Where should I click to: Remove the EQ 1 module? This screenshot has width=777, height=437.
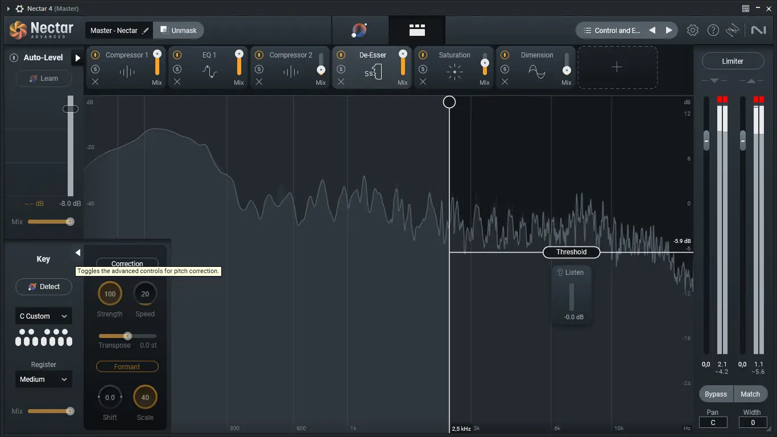click(177, 82)
